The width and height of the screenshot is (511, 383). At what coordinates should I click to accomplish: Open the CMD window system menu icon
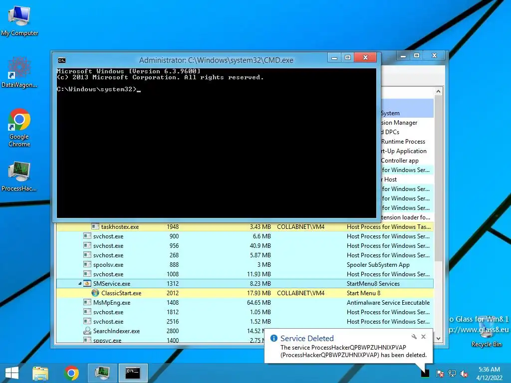(x=61, y=60)
